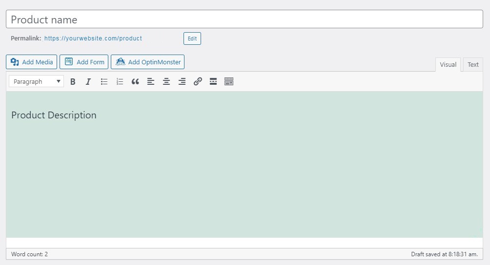Focus the Product name title field

tap(245, 19)
